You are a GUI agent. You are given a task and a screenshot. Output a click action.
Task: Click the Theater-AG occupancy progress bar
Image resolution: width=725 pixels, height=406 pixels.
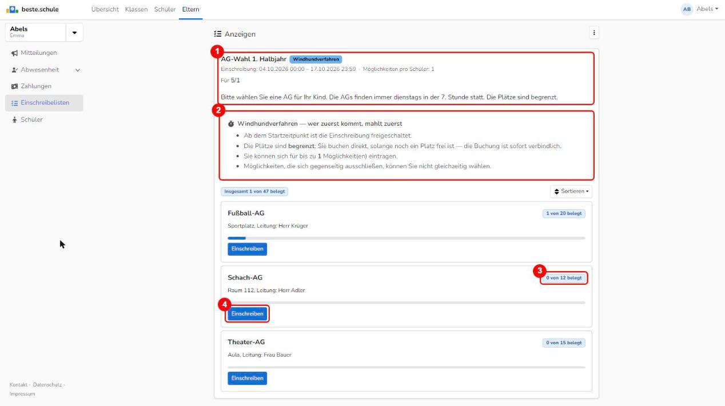pos(407,367)
